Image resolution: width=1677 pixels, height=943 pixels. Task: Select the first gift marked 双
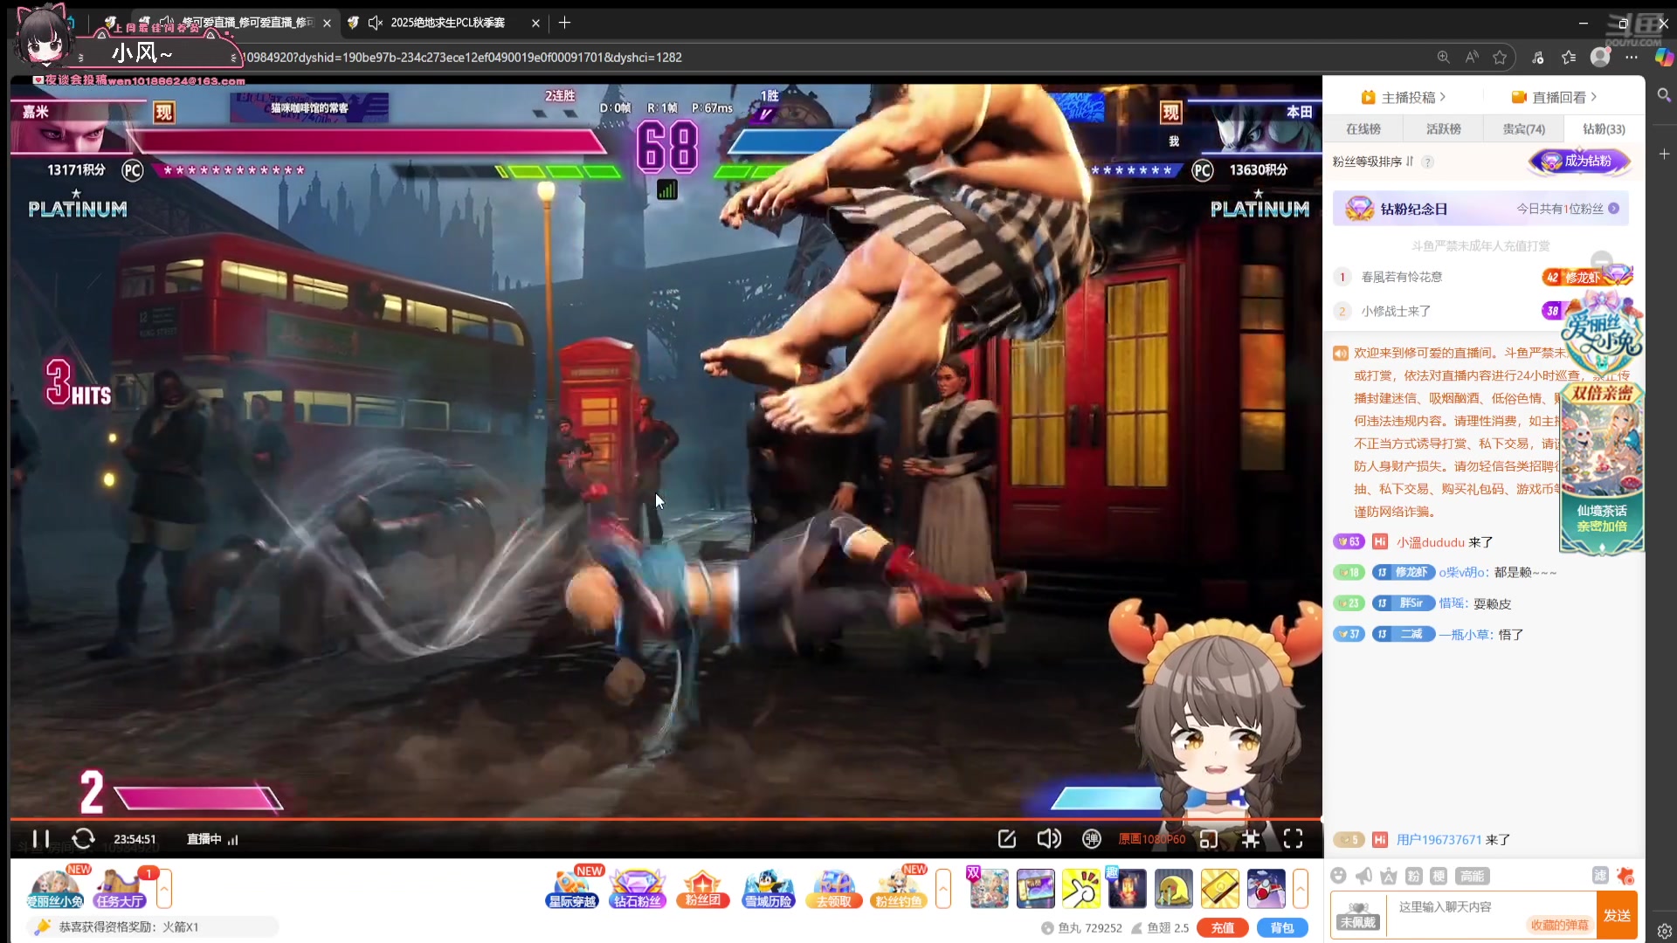tap(989, 889)
